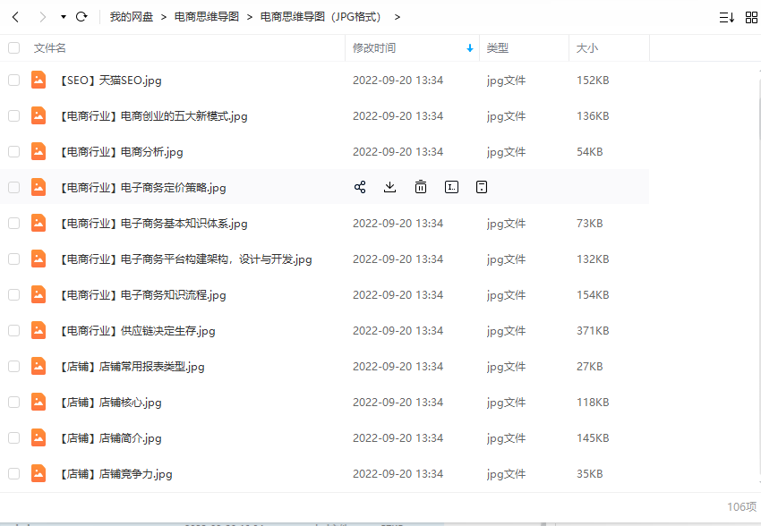761x526 pixels.
Task: Click the image icon of 电商分析.jpg
Action: click(x=38, y=152)
